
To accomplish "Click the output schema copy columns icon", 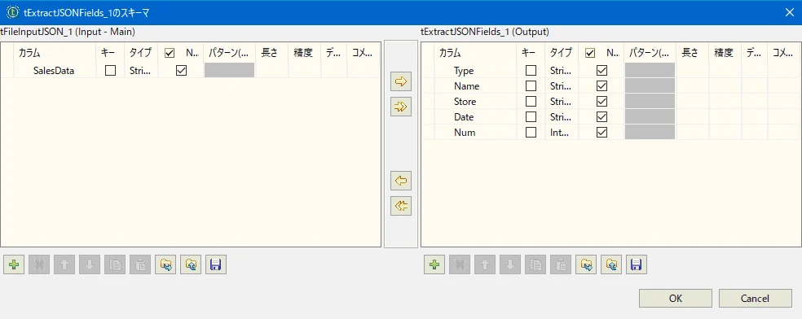I will coord(535,265).
